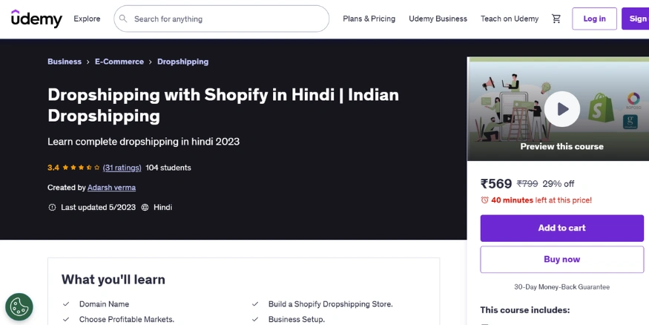
Task: Go to Dropshipping breadcrumb
Action: [183, 62]
